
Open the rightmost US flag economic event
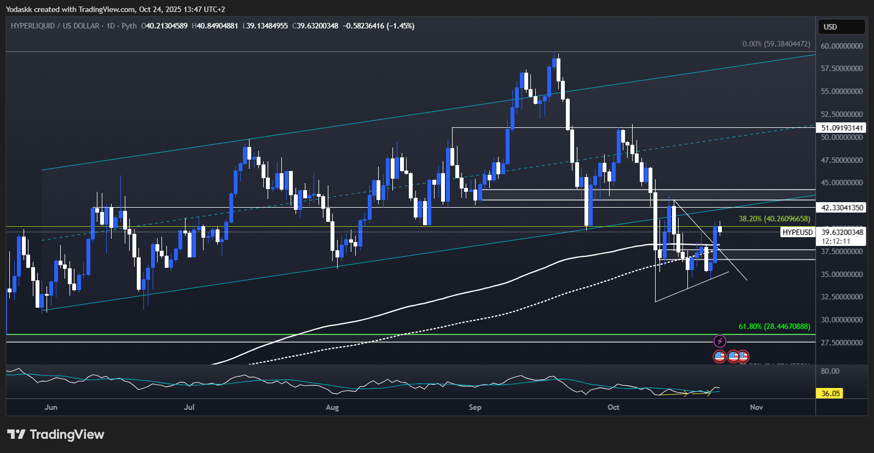tap(743, 357)
